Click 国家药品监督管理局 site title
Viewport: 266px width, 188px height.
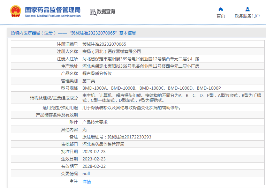[53, 10]
